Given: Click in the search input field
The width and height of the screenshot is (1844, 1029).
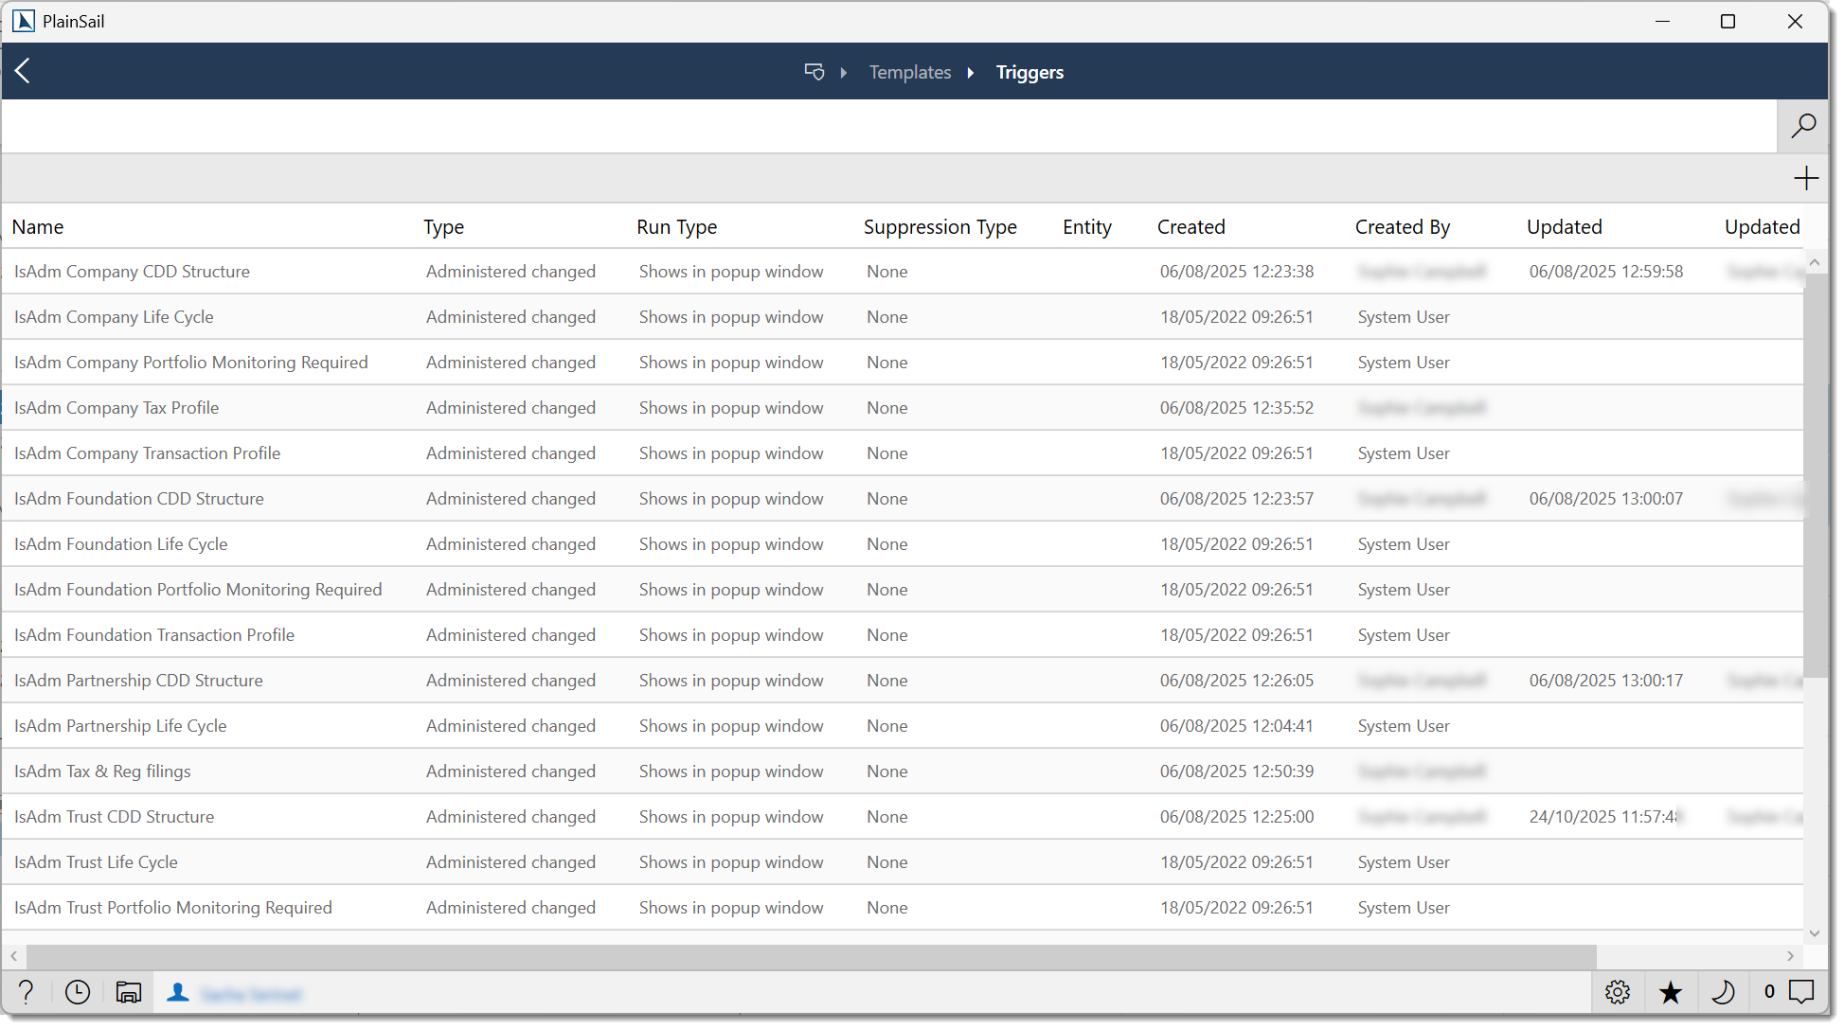Looking at the screenshot, I should click(888, 126).
